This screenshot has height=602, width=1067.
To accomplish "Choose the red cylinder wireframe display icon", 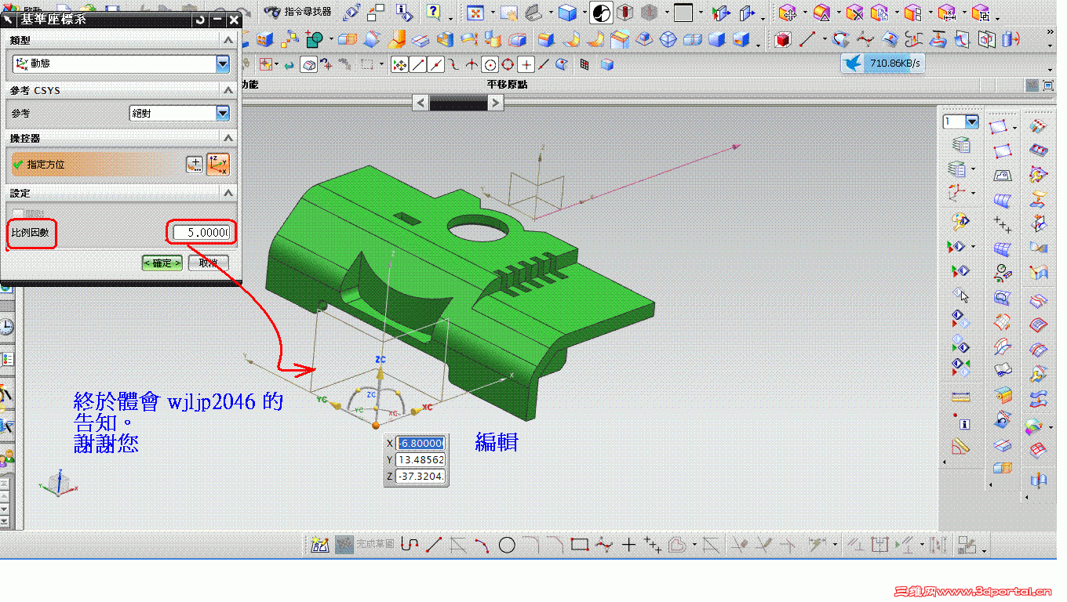I will pos(625,13).
